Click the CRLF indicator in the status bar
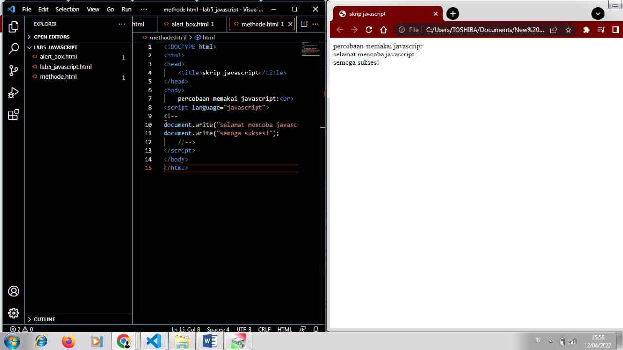Screen dimensions: 623x350 click(264, 329)
